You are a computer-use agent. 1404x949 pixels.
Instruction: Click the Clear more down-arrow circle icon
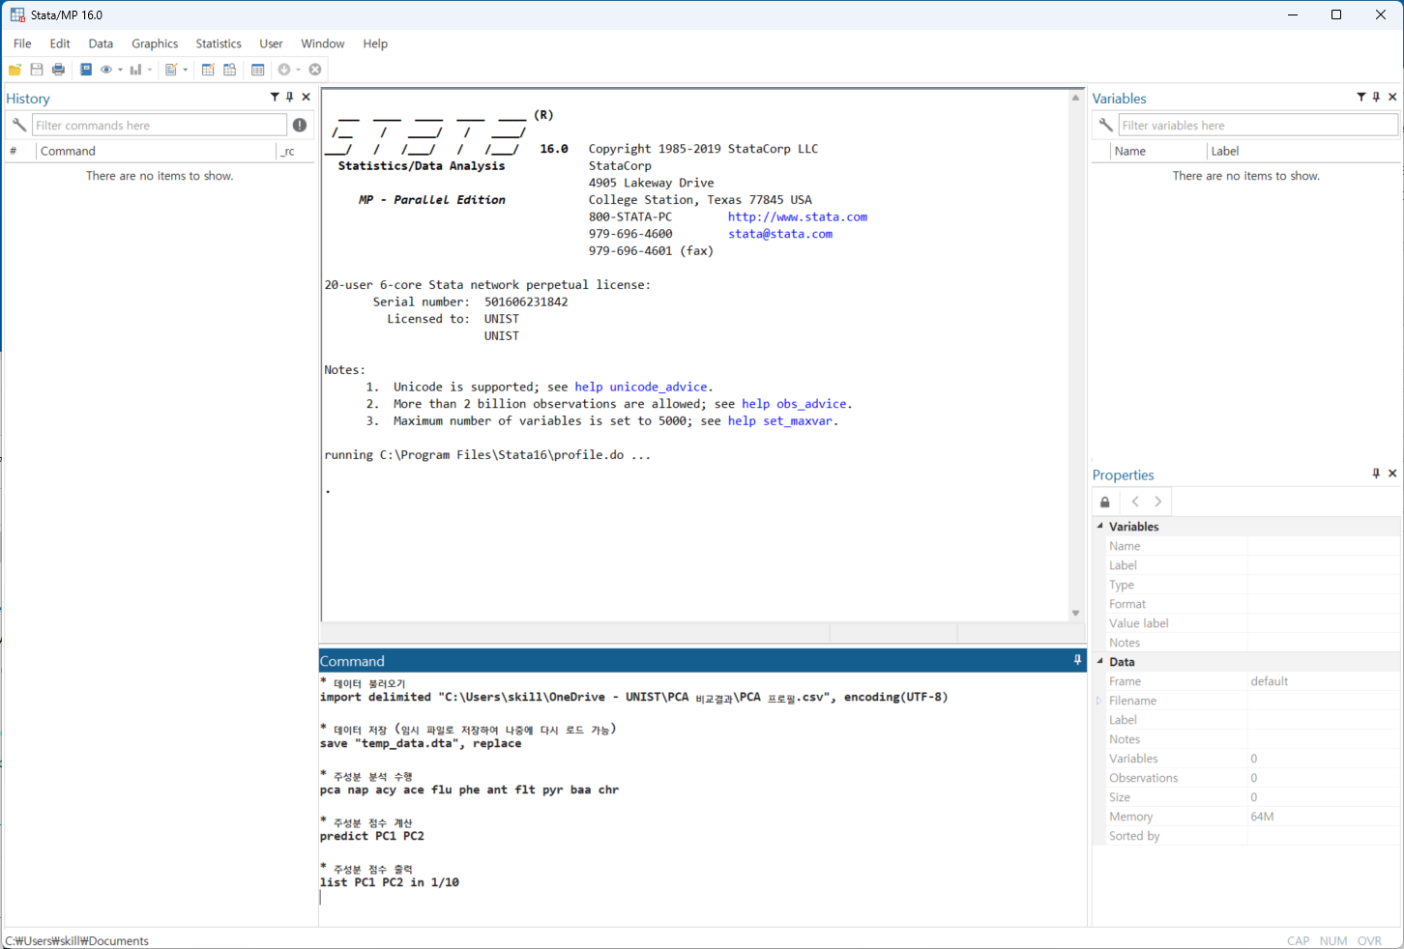(284, 70)
